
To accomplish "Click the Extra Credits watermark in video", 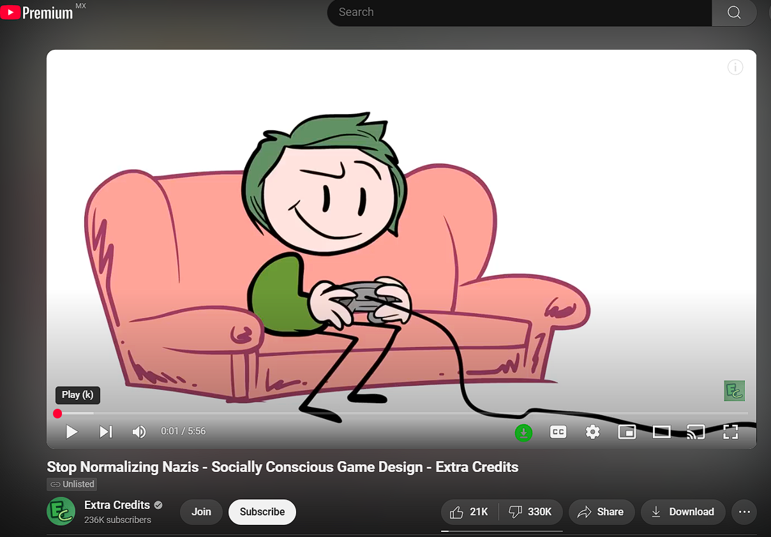I will coord(735,391).
